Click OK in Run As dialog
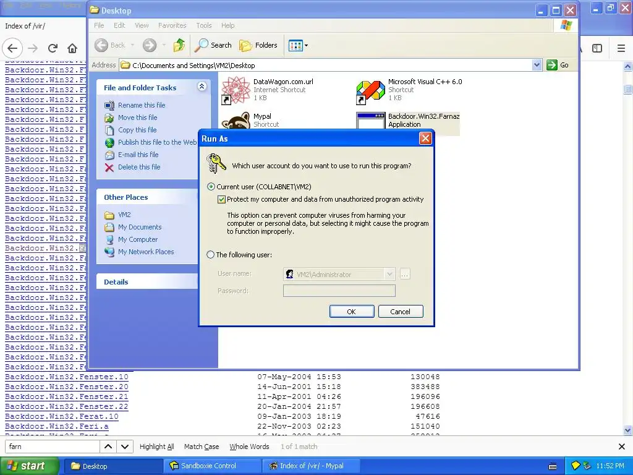 tap(352, 312)
